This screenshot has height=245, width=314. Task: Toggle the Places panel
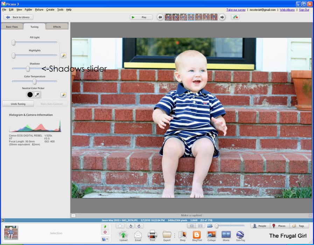tap(279, 226)
